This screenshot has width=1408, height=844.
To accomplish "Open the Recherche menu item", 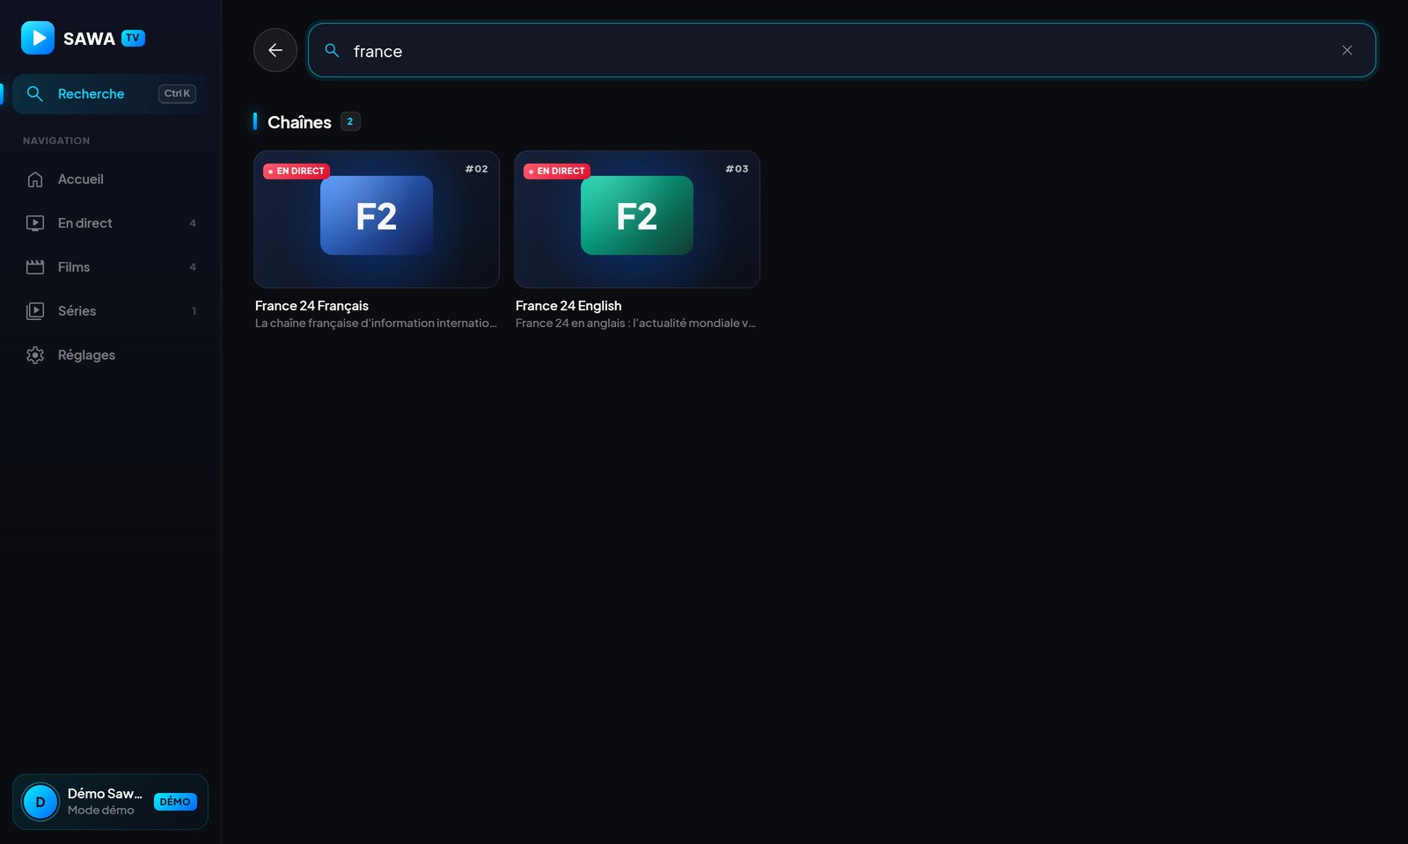I will (110, 94).
